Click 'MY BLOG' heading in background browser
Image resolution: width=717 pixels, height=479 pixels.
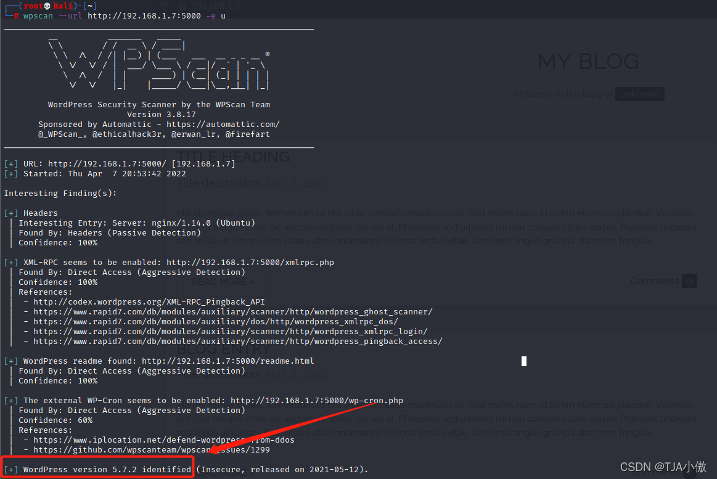point(588,61)
